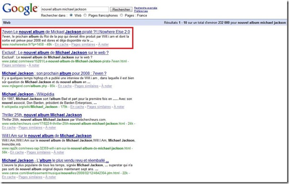
Task: Open the Préférences link
Action: (141, 11)
